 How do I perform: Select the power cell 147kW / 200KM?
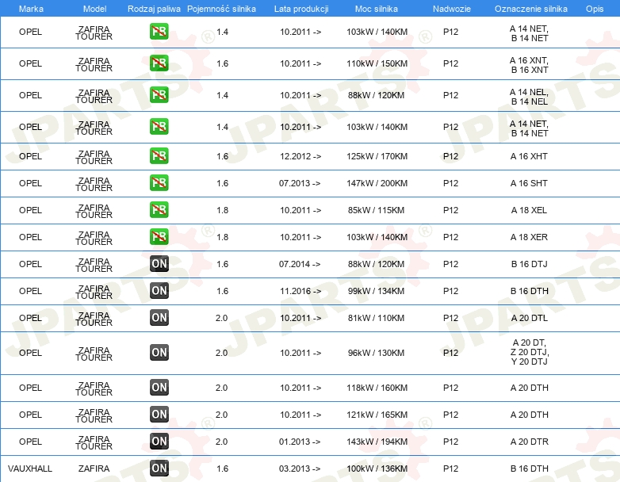click(377, 183)
